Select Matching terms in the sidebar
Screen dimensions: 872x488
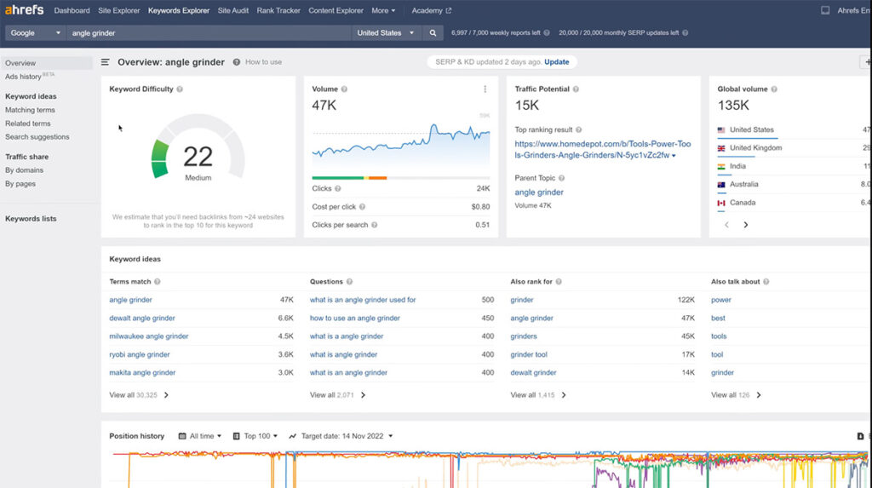coord(30,110)
